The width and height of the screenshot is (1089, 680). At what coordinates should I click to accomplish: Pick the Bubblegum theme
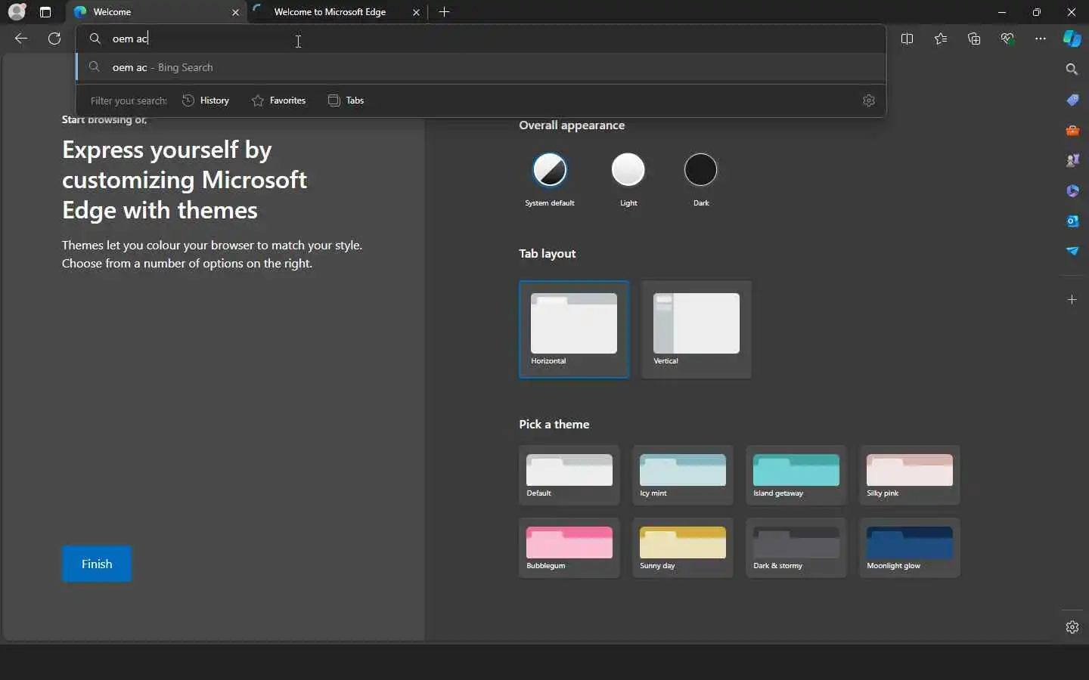pos(569,548)
